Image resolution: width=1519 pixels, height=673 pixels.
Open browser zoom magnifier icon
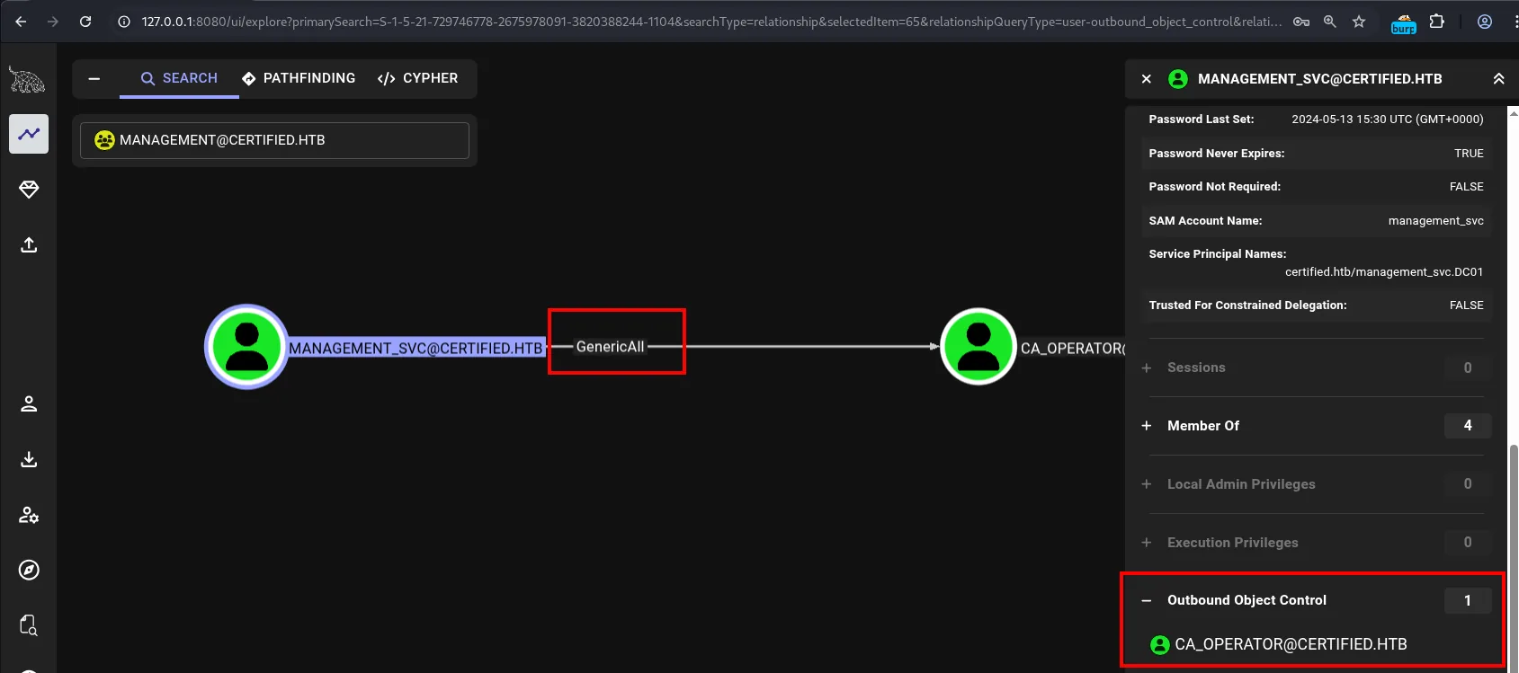tap(1330, 22)
